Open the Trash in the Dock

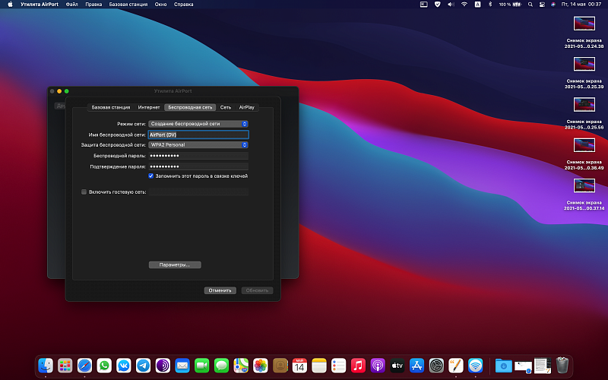562,366
